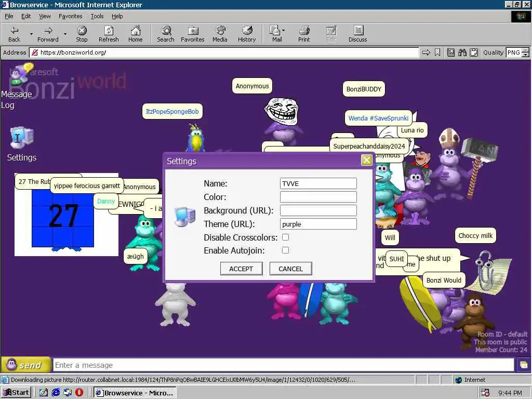Image resolution: width=532 pixels, height=399 pixels.
Task: Show browsing History
Action: (x=247, y=34)
